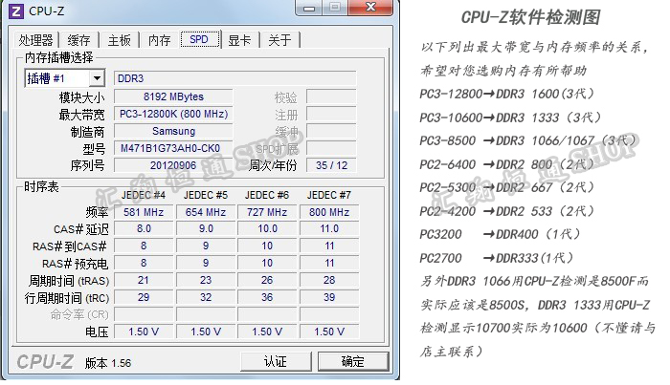
Task: Close the CPU-Z window
Action: [x=370, y=8]
